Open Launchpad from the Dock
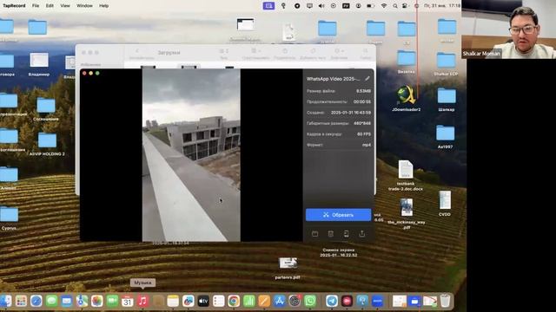This screenshot has height=312, width=556. [21, 301]
